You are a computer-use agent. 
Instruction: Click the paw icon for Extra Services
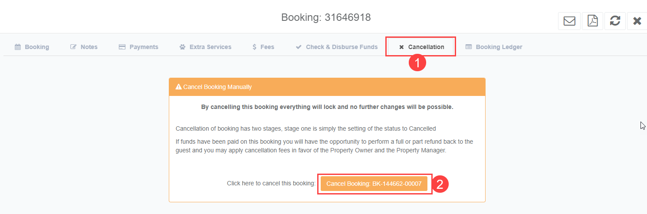tap(182, 47)
